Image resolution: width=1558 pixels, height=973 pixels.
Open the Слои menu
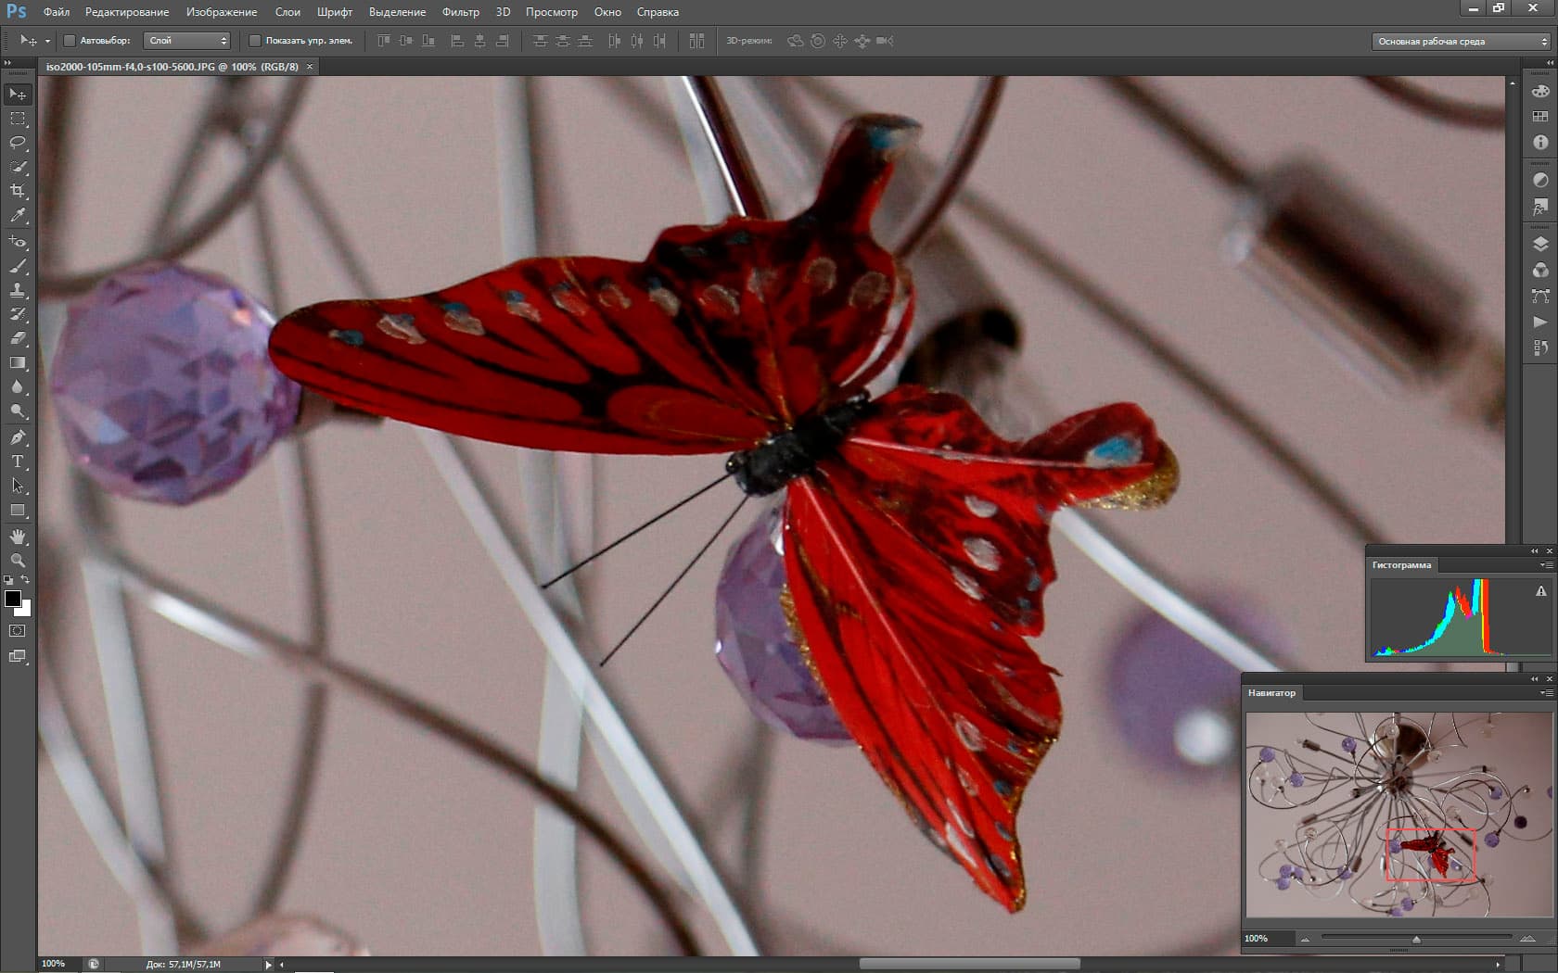[x=287, y=12]
